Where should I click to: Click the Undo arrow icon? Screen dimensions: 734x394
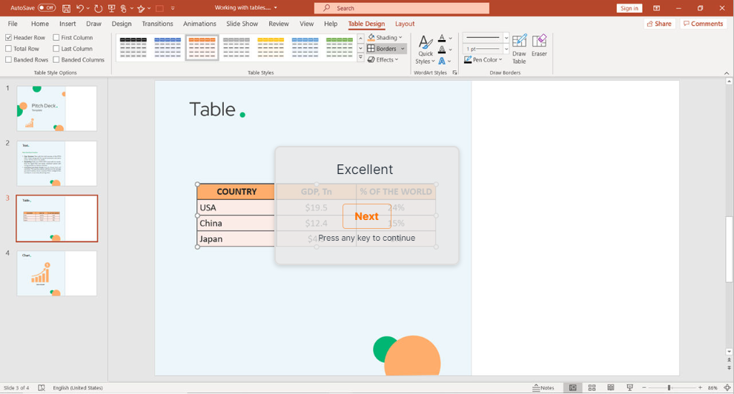pos(80,8)
